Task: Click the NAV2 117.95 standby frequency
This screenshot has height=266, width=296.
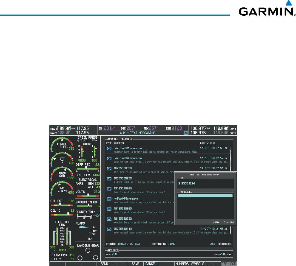Action: 82,133
